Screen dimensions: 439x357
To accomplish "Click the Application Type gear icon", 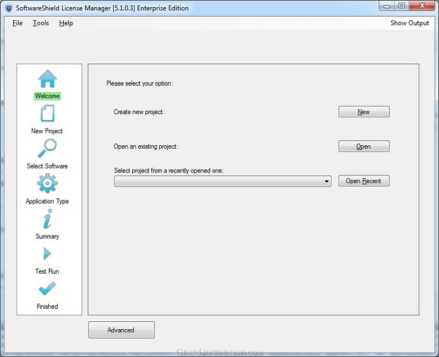I will point(47,183).
